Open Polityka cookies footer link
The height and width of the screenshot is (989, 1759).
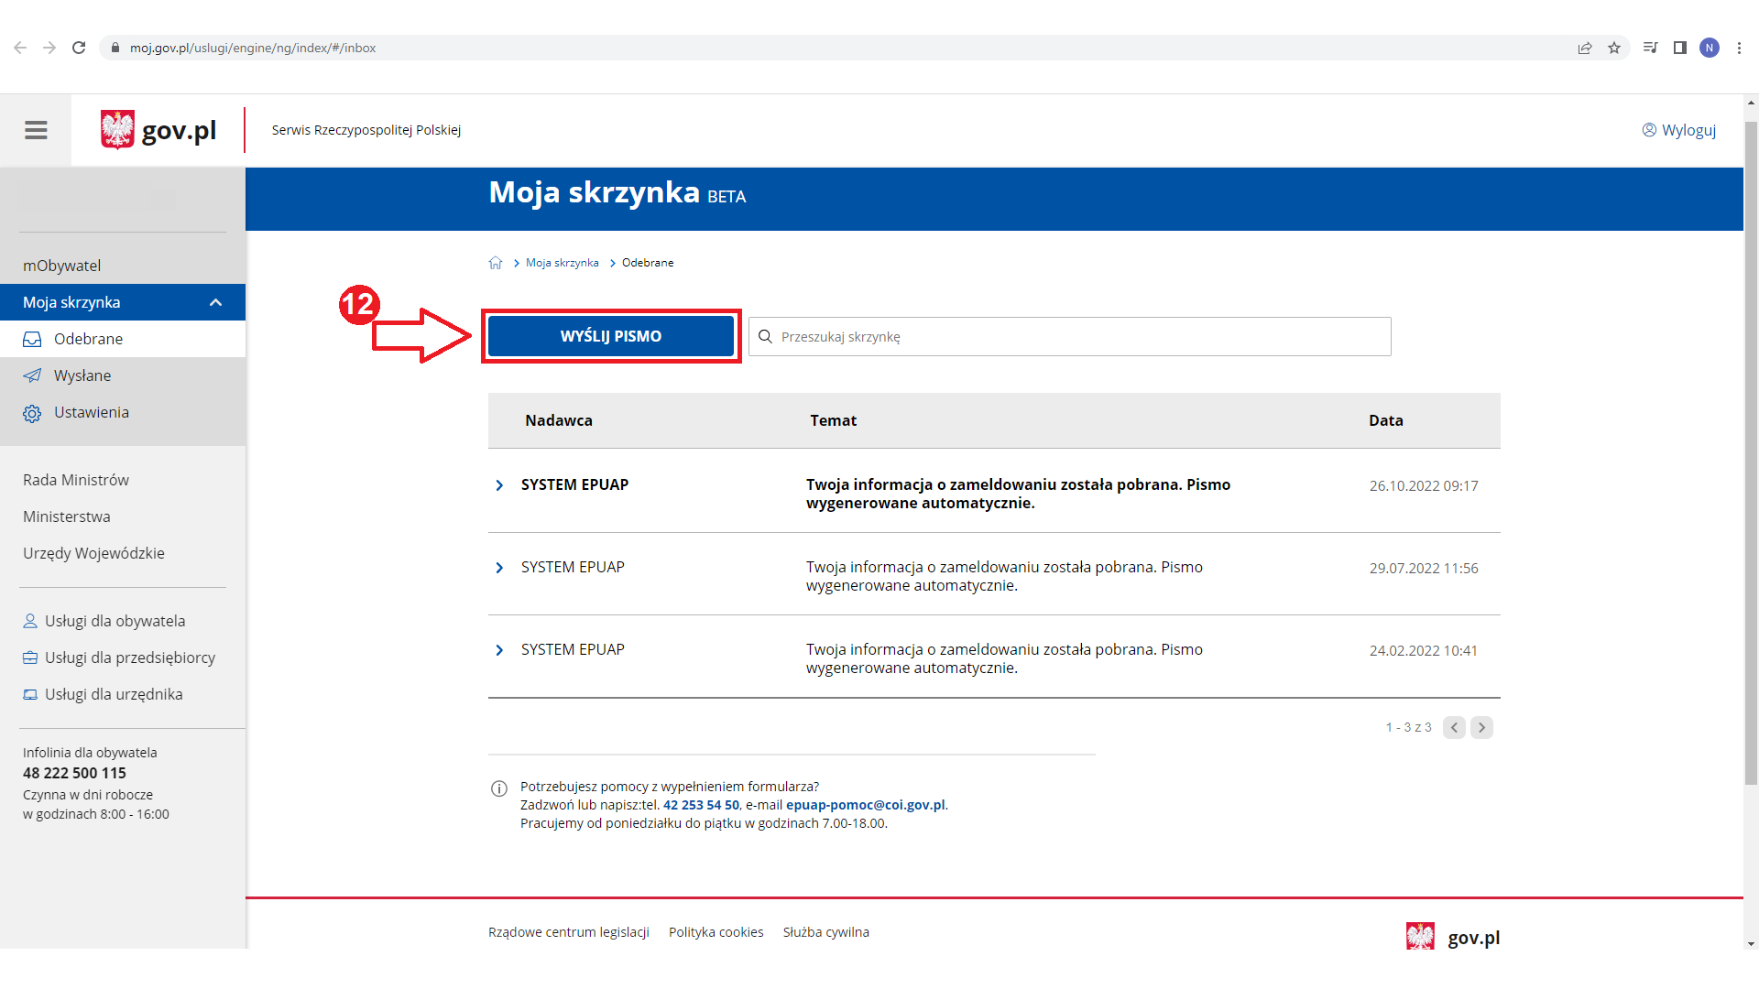coord(716,932)
